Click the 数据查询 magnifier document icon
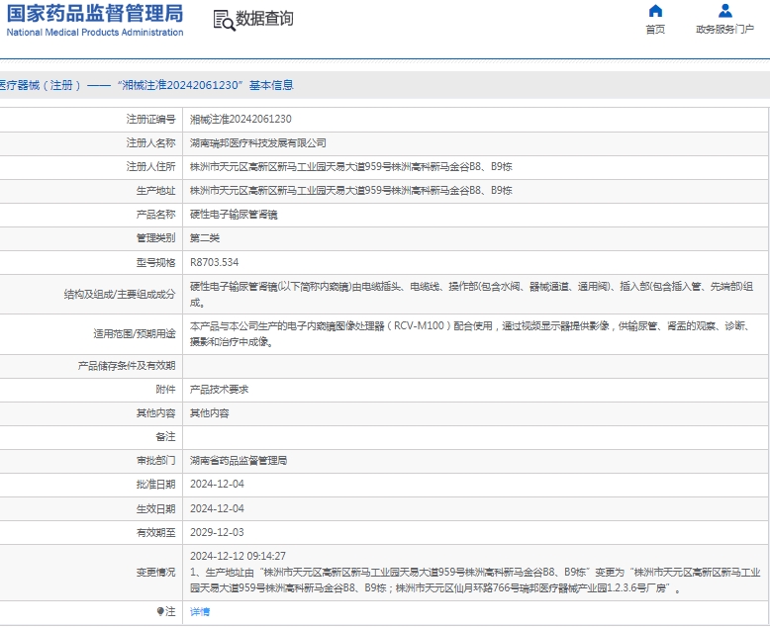This screenshot has height=628, width=770. [224, 20]
